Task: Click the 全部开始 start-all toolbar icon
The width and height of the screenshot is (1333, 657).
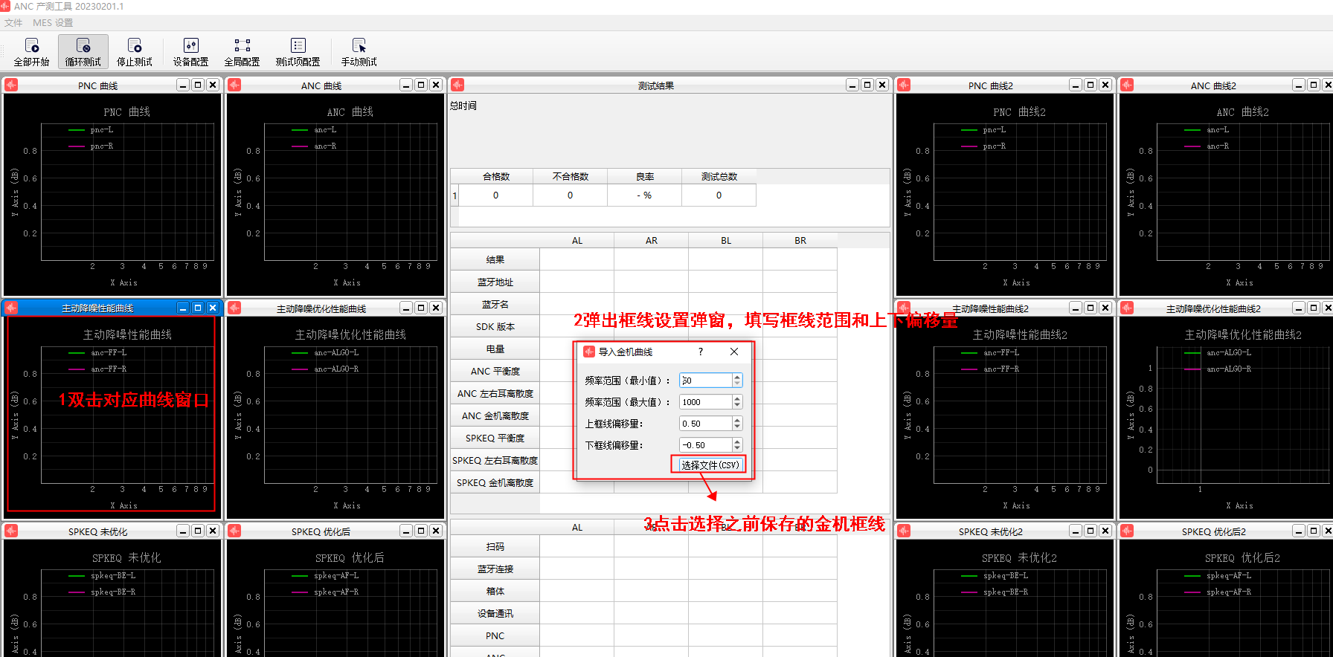Action: click(x=32, y=52)
